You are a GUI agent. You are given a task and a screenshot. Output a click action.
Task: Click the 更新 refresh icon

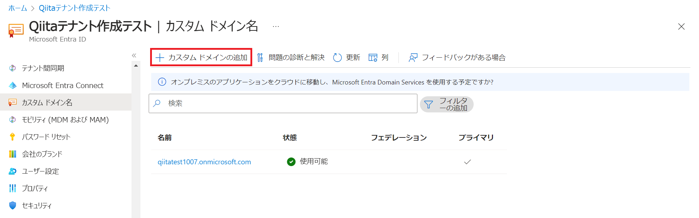337,58
